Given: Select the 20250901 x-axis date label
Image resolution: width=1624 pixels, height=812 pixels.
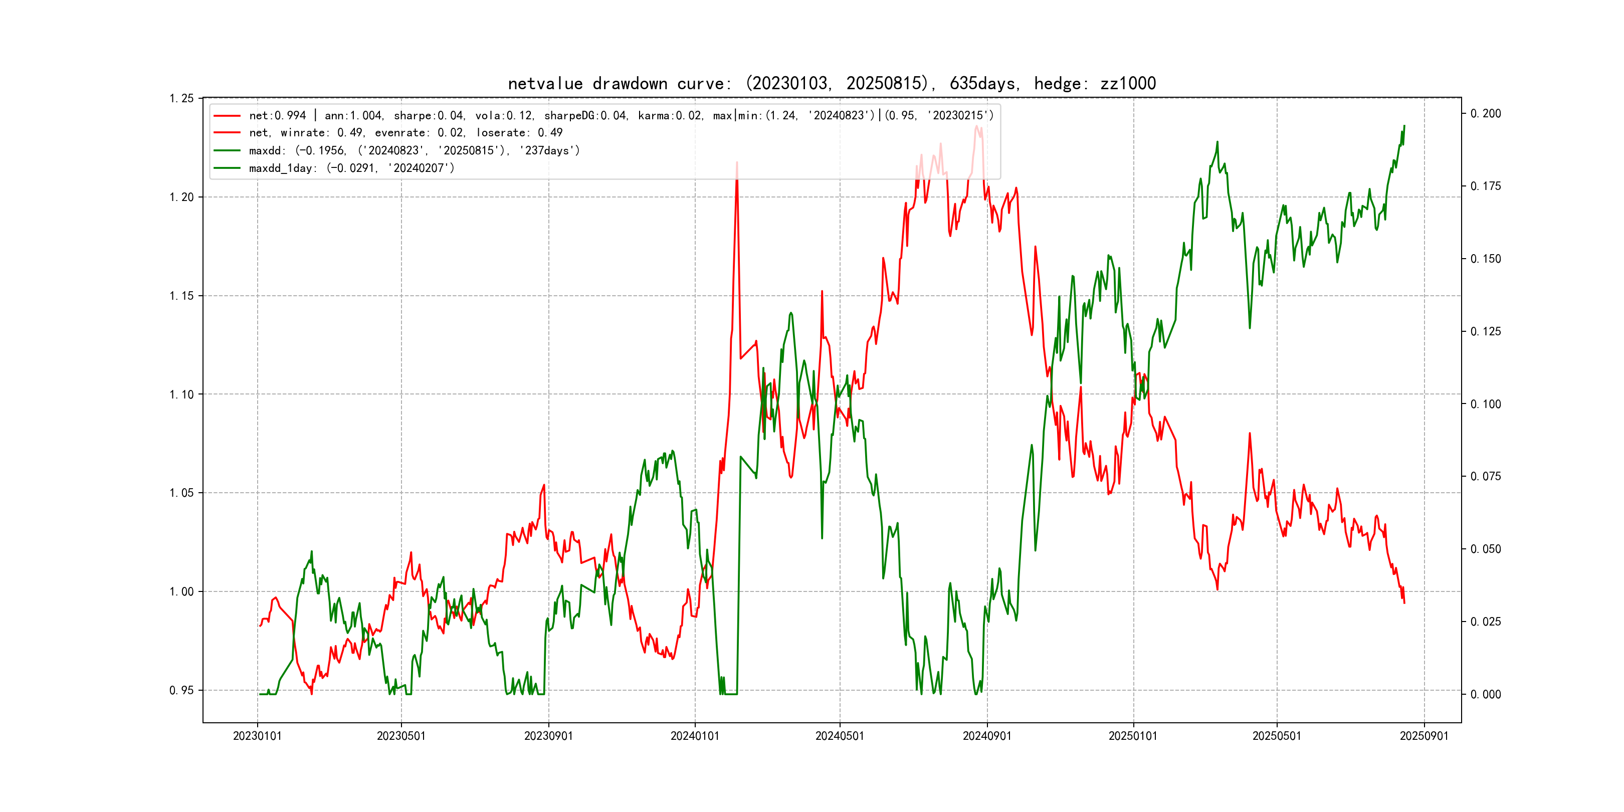Looking at the screenshot, I should pos(1424,736).
